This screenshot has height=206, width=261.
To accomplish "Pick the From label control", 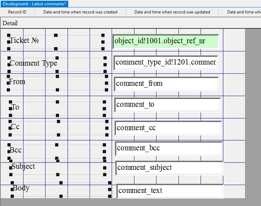I will point(17,82).
